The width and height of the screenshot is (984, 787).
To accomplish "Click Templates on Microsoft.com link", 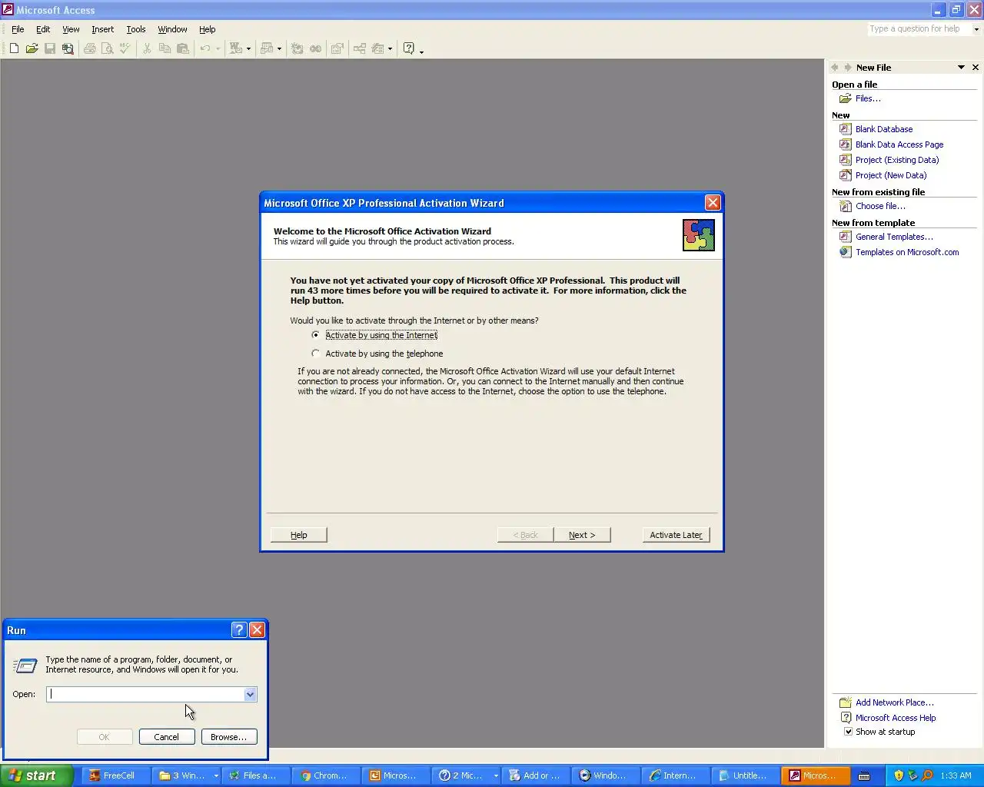I will tap(907, 252).
